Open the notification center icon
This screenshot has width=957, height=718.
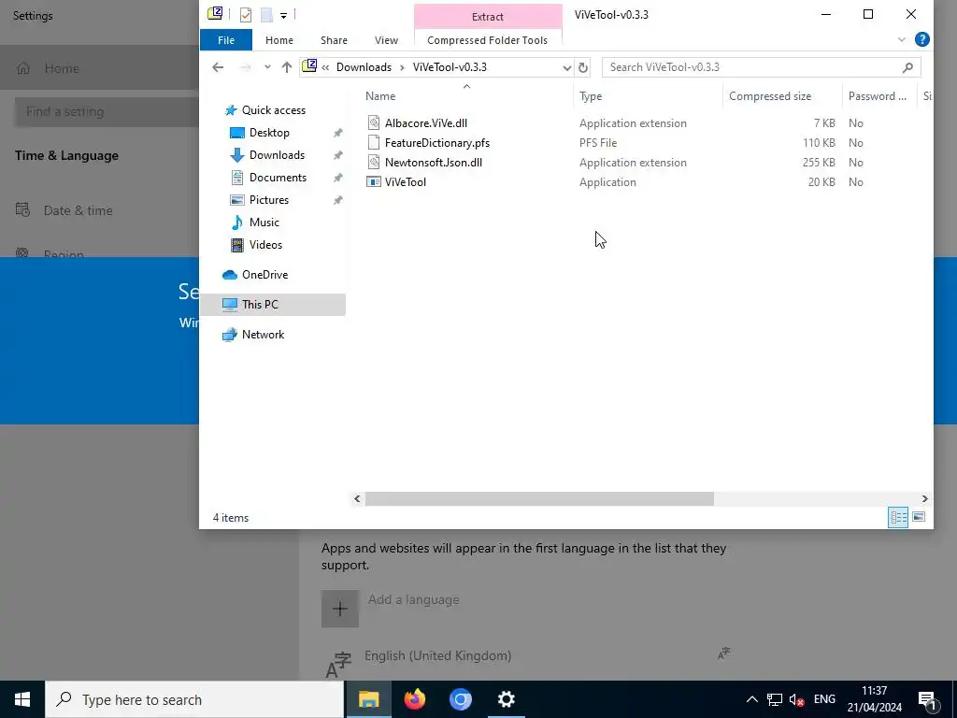[x=927, y=699]
